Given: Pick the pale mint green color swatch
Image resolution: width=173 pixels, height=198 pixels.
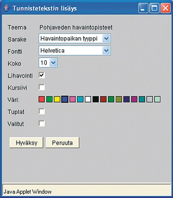Looking at the screenshot, I should click(x=157, y=99).
